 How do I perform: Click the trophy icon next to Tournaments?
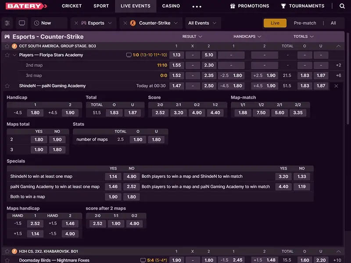[283, 6]
